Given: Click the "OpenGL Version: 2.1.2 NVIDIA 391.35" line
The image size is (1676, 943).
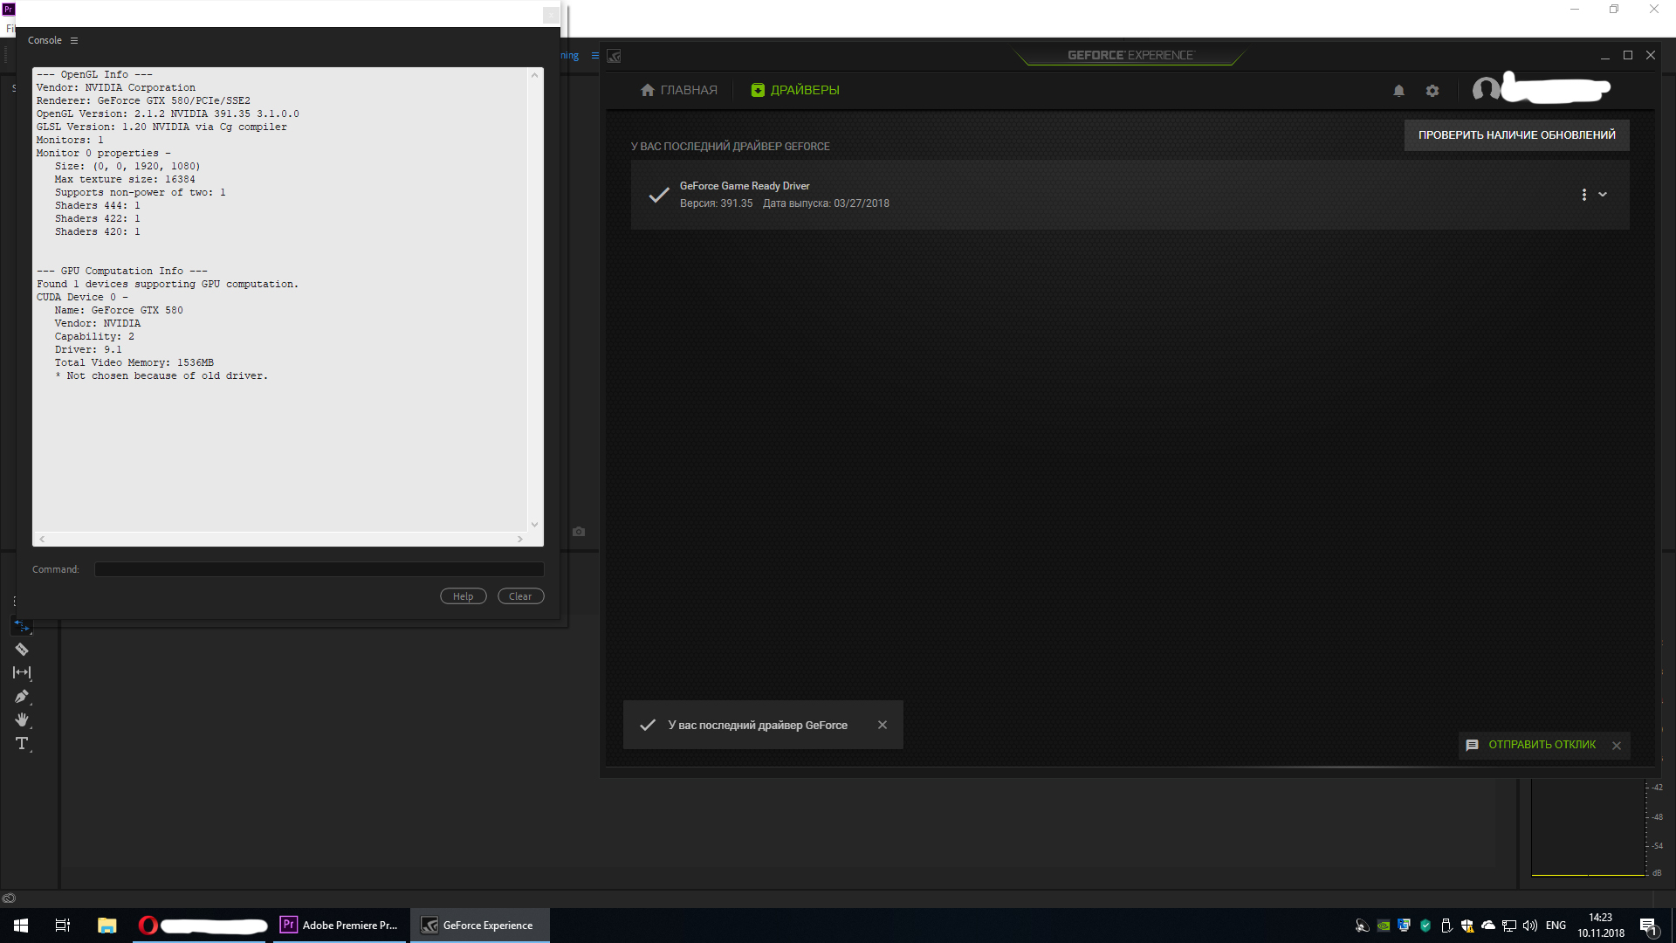Looking at the screenshot, I should click(168, 114).
